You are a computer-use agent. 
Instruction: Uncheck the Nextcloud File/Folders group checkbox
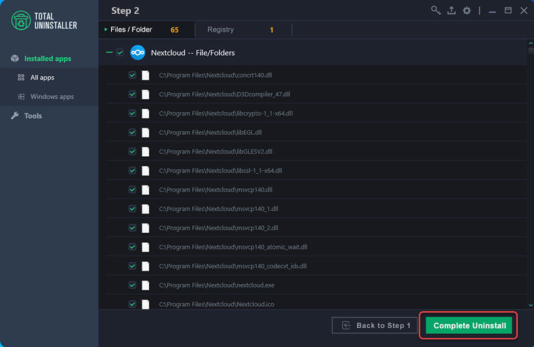120,53
